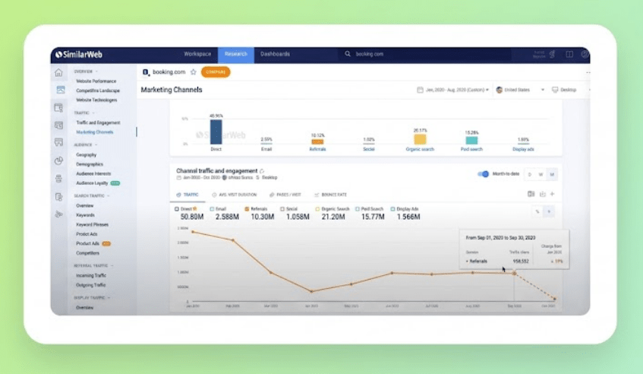Click the search magnifier icon

click(348, 54)
